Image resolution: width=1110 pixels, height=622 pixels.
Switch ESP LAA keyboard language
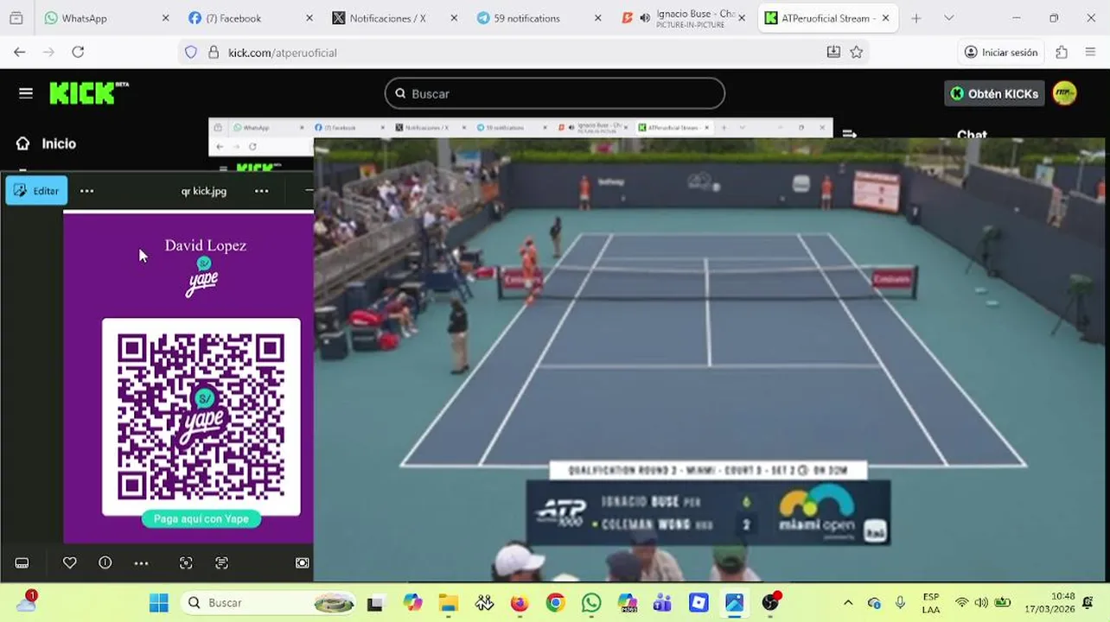tap(931, 603)
